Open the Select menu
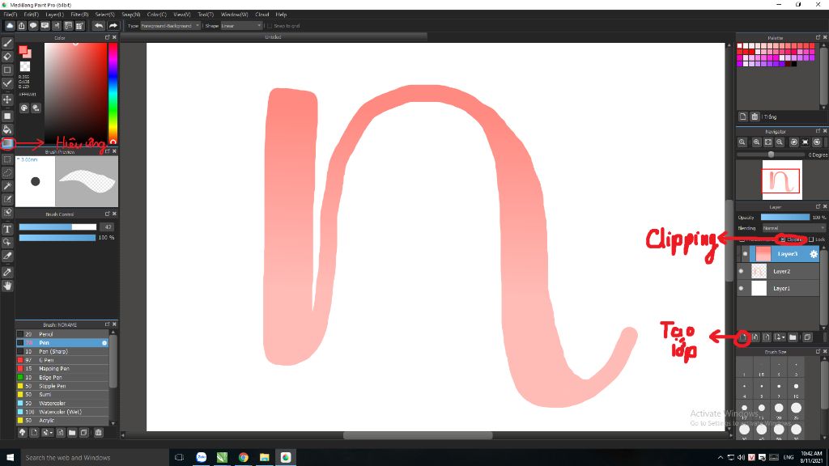The image size is (829, 466). coord(104,15)
